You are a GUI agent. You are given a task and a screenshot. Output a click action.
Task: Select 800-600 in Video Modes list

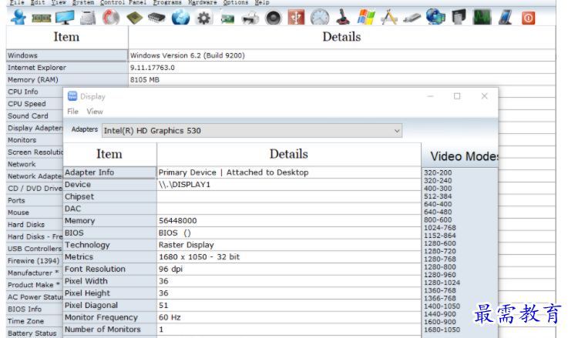[x=438, y=219]
